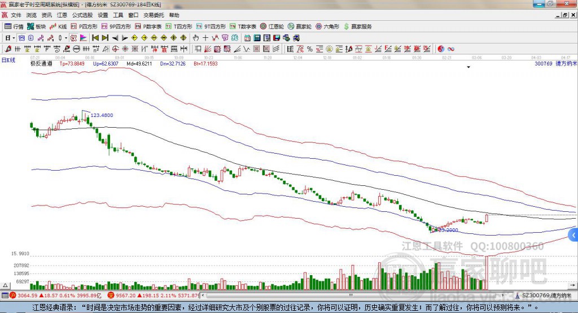This screenshot has height=313, width=578.
Task: Switch to K线 view button
Action: tap(58, 27)
